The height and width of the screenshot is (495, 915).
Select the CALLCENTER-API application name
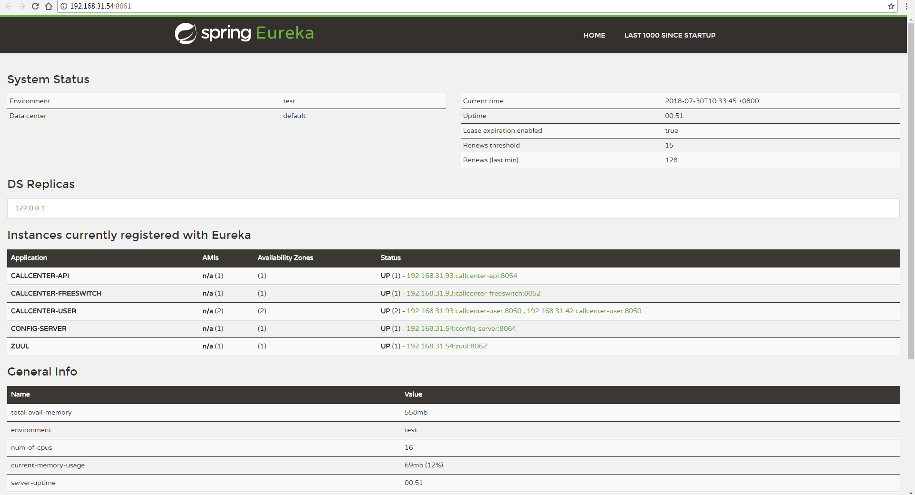pos(40,276)
